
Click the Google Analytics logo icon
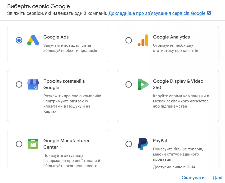tap(143, 40)
